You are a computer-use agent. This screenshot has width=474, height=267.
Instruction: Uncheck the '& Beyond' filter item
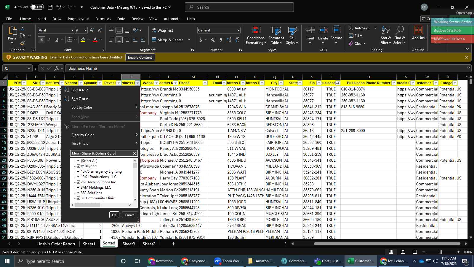(79, 166)
